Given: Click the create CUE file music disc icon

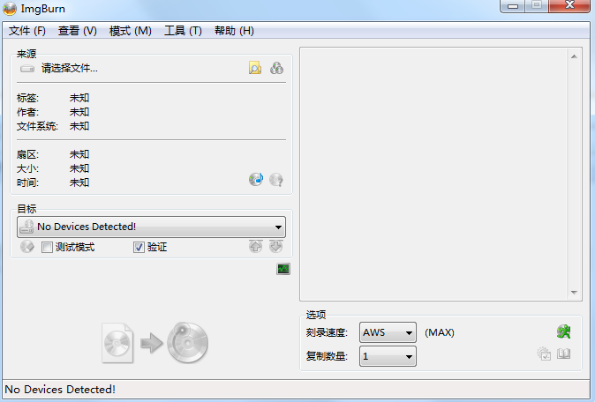Looking at the screenshot, I should 256,179.
